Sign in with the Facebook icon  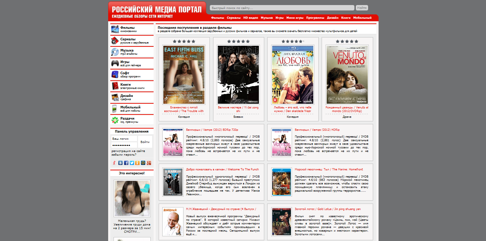pyautogui.click(x=126, y=163)
